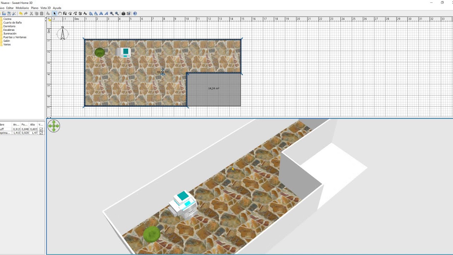
Task: Select the green plant in the plan
Action: coord(100,52)
